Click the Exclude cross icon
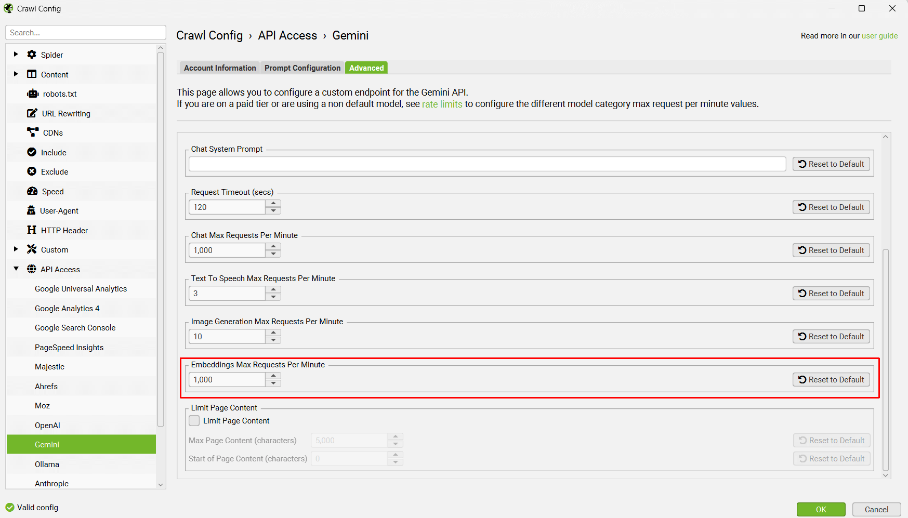 tap(32, 171)
